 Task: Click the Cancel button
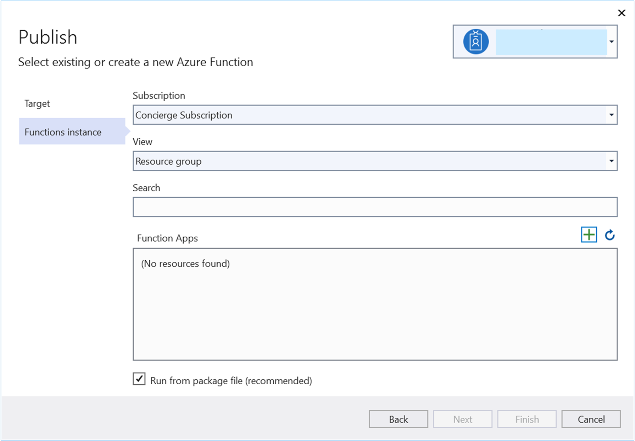pos(591,419)
